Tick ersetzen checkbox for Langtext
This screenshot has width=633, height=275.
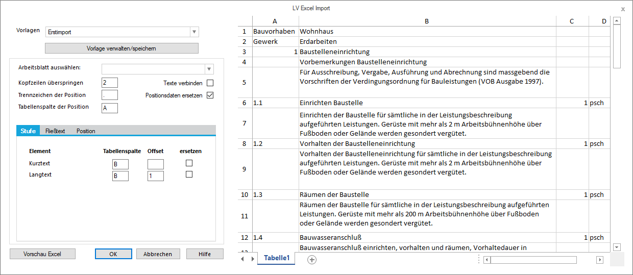click(189, 174)
